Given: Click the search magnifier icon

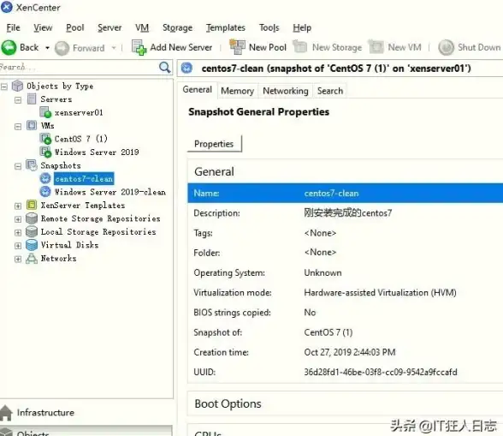Looking at the screenshot, I should [x=164, y=68].
